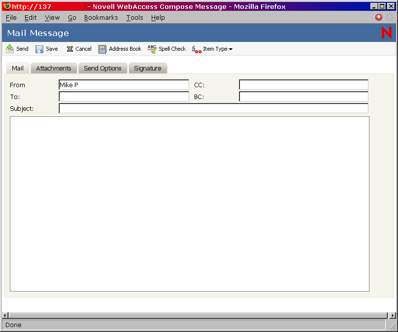Minimize the Firefox window
Viewport: 398px width, 332px height.
point(374,6)
